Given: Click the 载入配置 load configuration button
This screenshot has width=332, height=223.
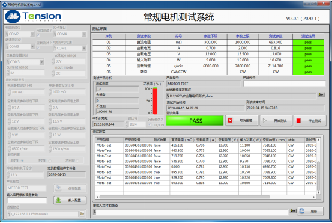Looking at the screenshot, I should coord(70,200).
